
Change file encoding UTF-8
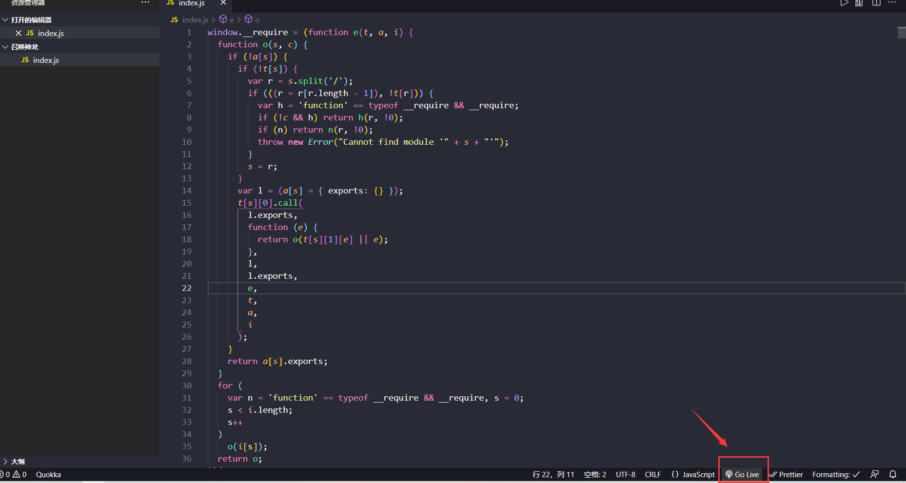pos(626,474)
